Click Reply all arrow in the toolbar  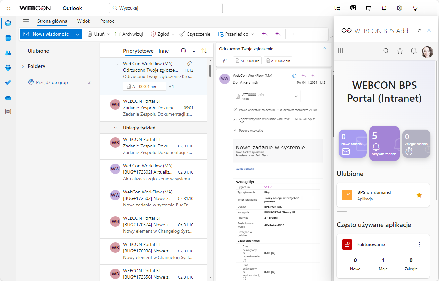pyautogui.click(x=277, y=34)
